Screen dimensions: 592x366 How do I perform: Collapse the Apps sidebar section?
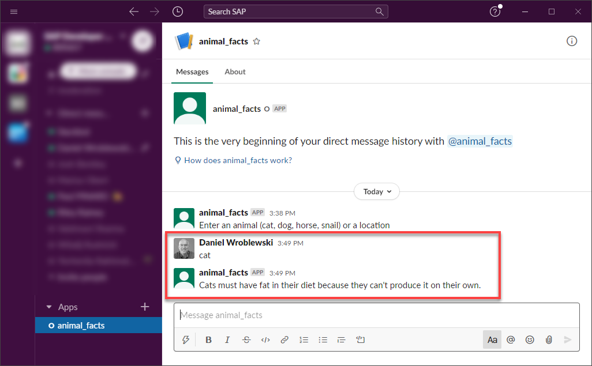click(x=48, y=307)
